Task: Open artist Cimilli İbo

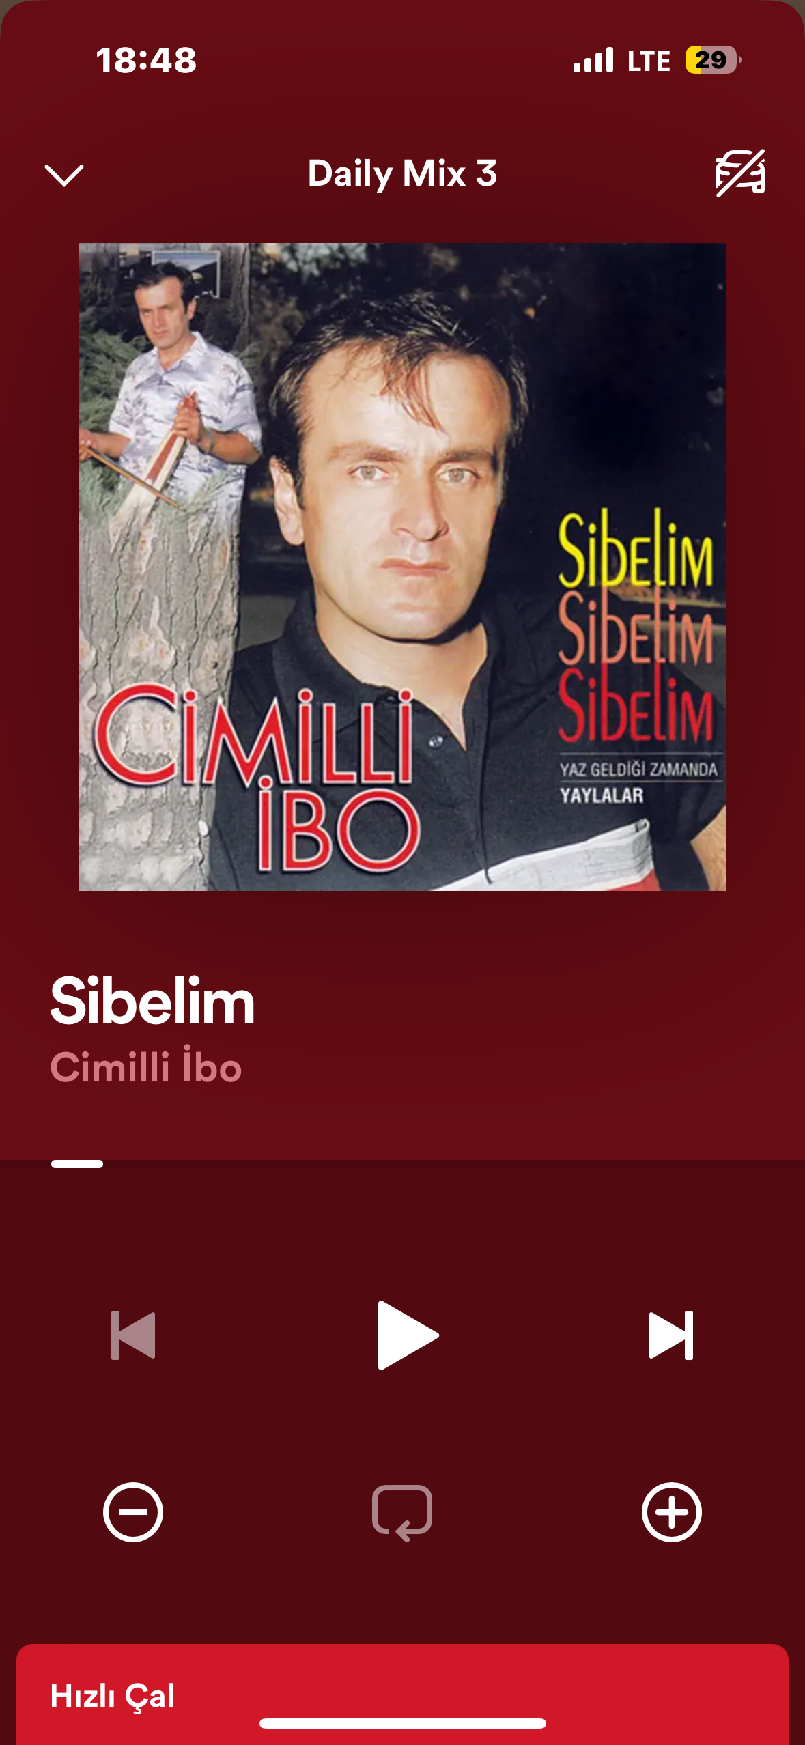Action: tap(146, 1067)
